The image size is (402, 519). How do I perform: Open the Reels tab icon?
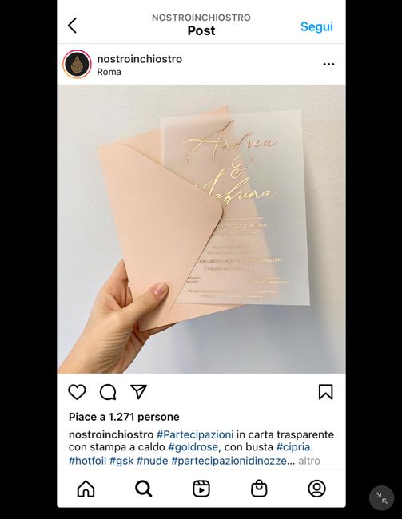[x=201, y=489]
